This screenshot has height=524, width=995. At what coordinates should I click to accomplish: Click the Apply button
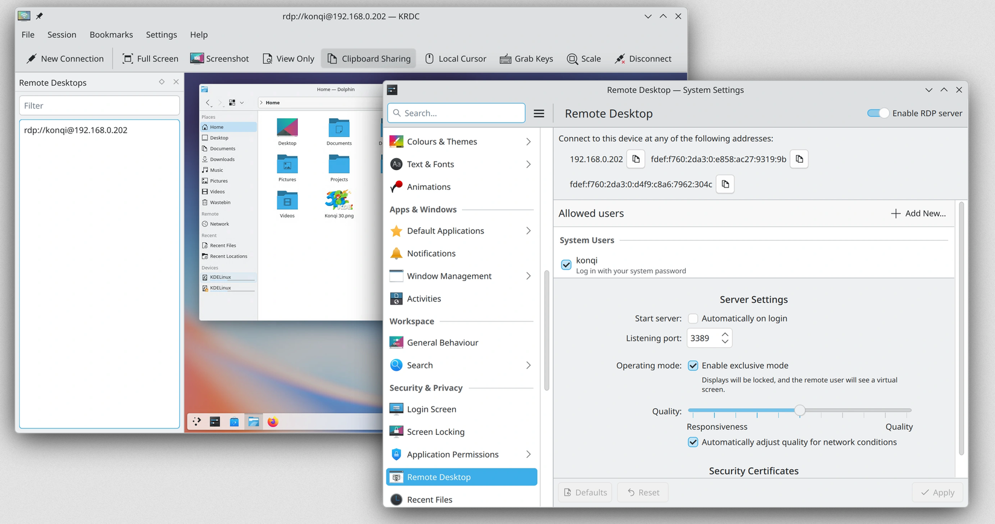click(x=938, y=493)
